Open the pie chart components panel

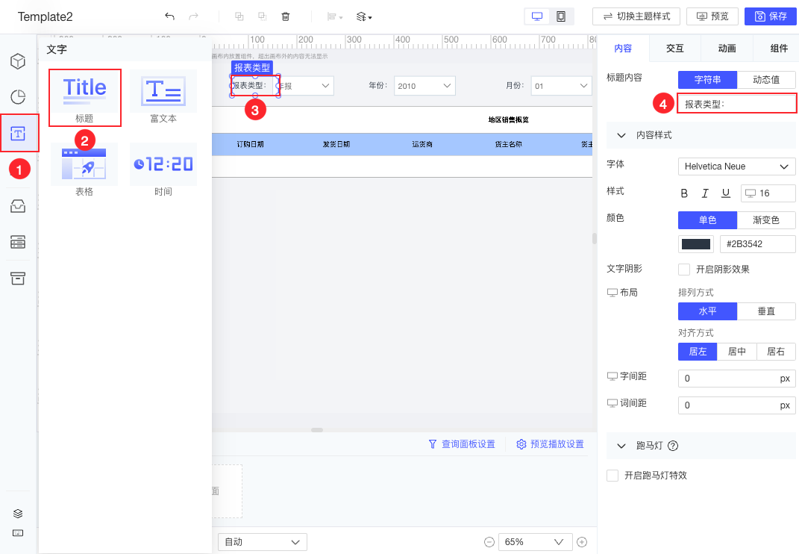click(x=18, y=97)
